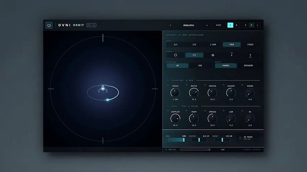Set rate to FREE
307x172 pixels.
[232, 45]
